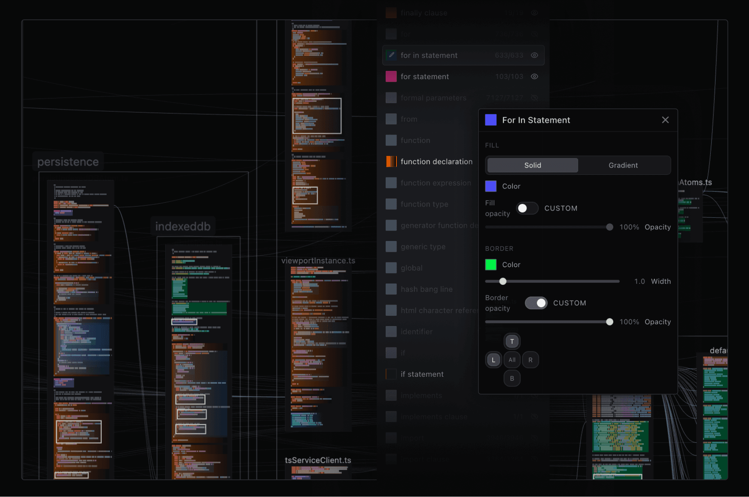The image size is (749, 497).
Task: Open the green Border Color swatch
Action: (x=491, y=265)
